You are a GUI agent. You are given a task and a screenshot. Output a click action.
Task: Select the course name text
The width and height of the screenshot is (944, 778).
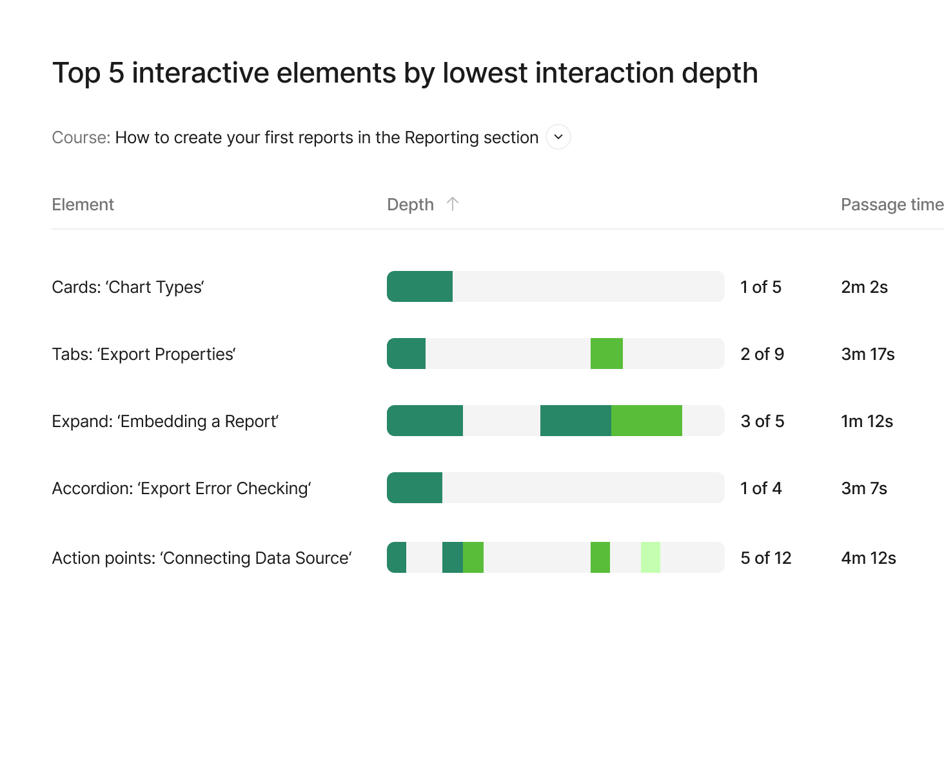coord(326,137)
